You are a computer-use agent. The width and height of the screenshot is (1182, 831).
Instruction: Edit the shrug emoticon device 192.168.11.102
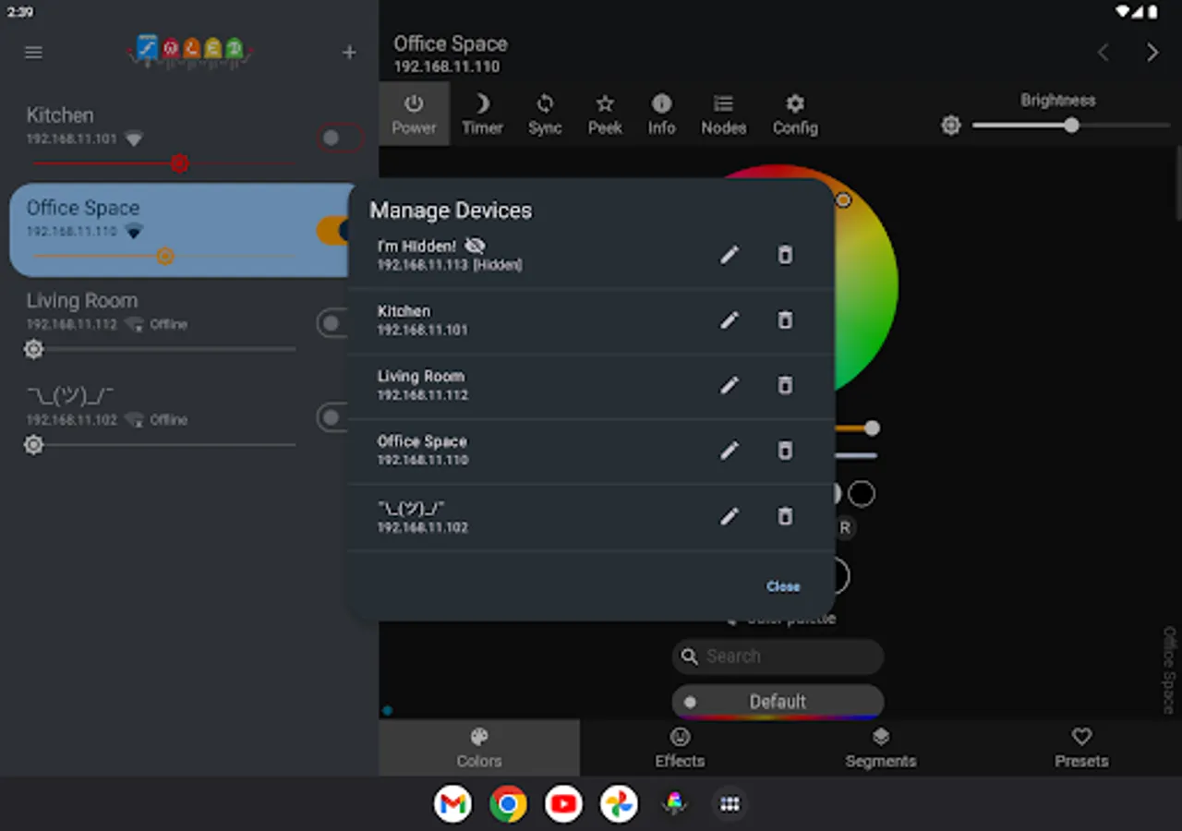tap(730, 516)
